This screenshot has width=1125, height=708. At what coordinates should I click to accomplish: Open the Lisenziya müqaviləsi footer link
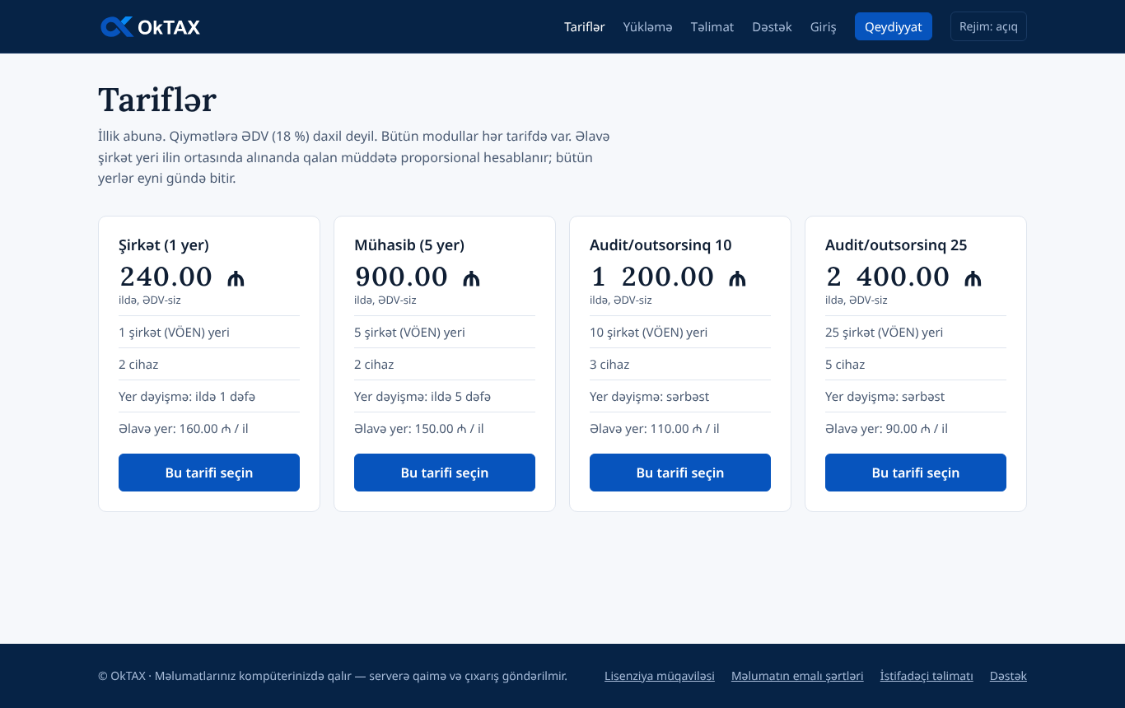[x=660, y=676]
